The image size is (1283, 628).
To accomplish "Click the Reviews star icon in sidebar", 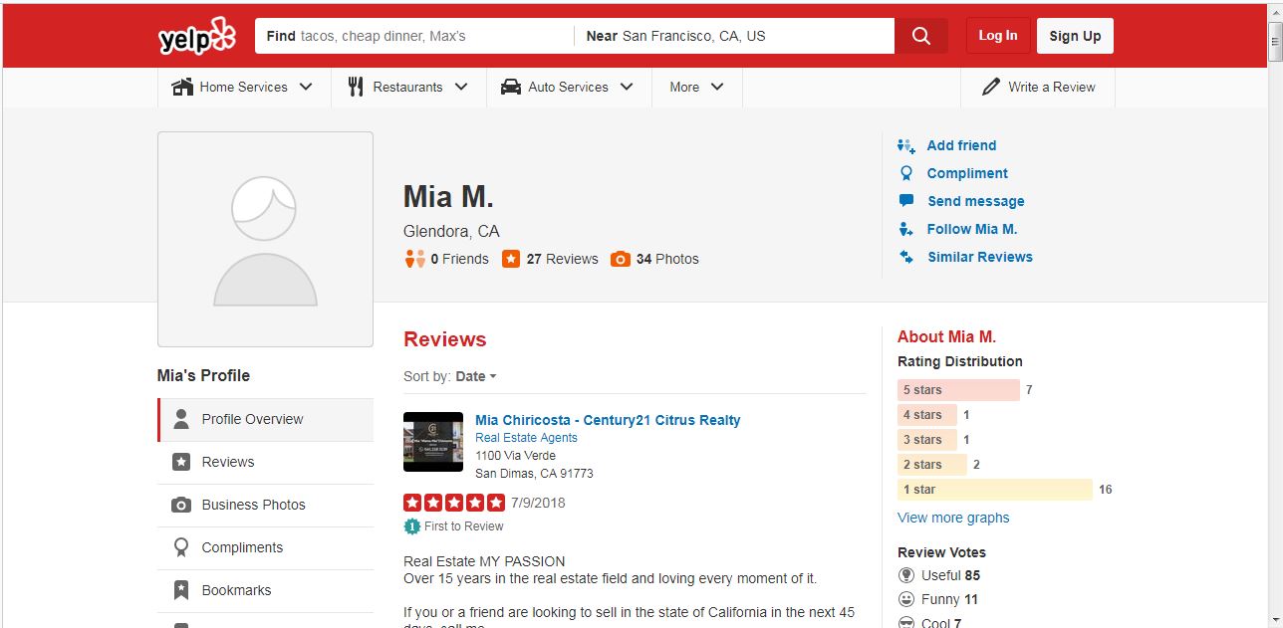I will (181, 462).
